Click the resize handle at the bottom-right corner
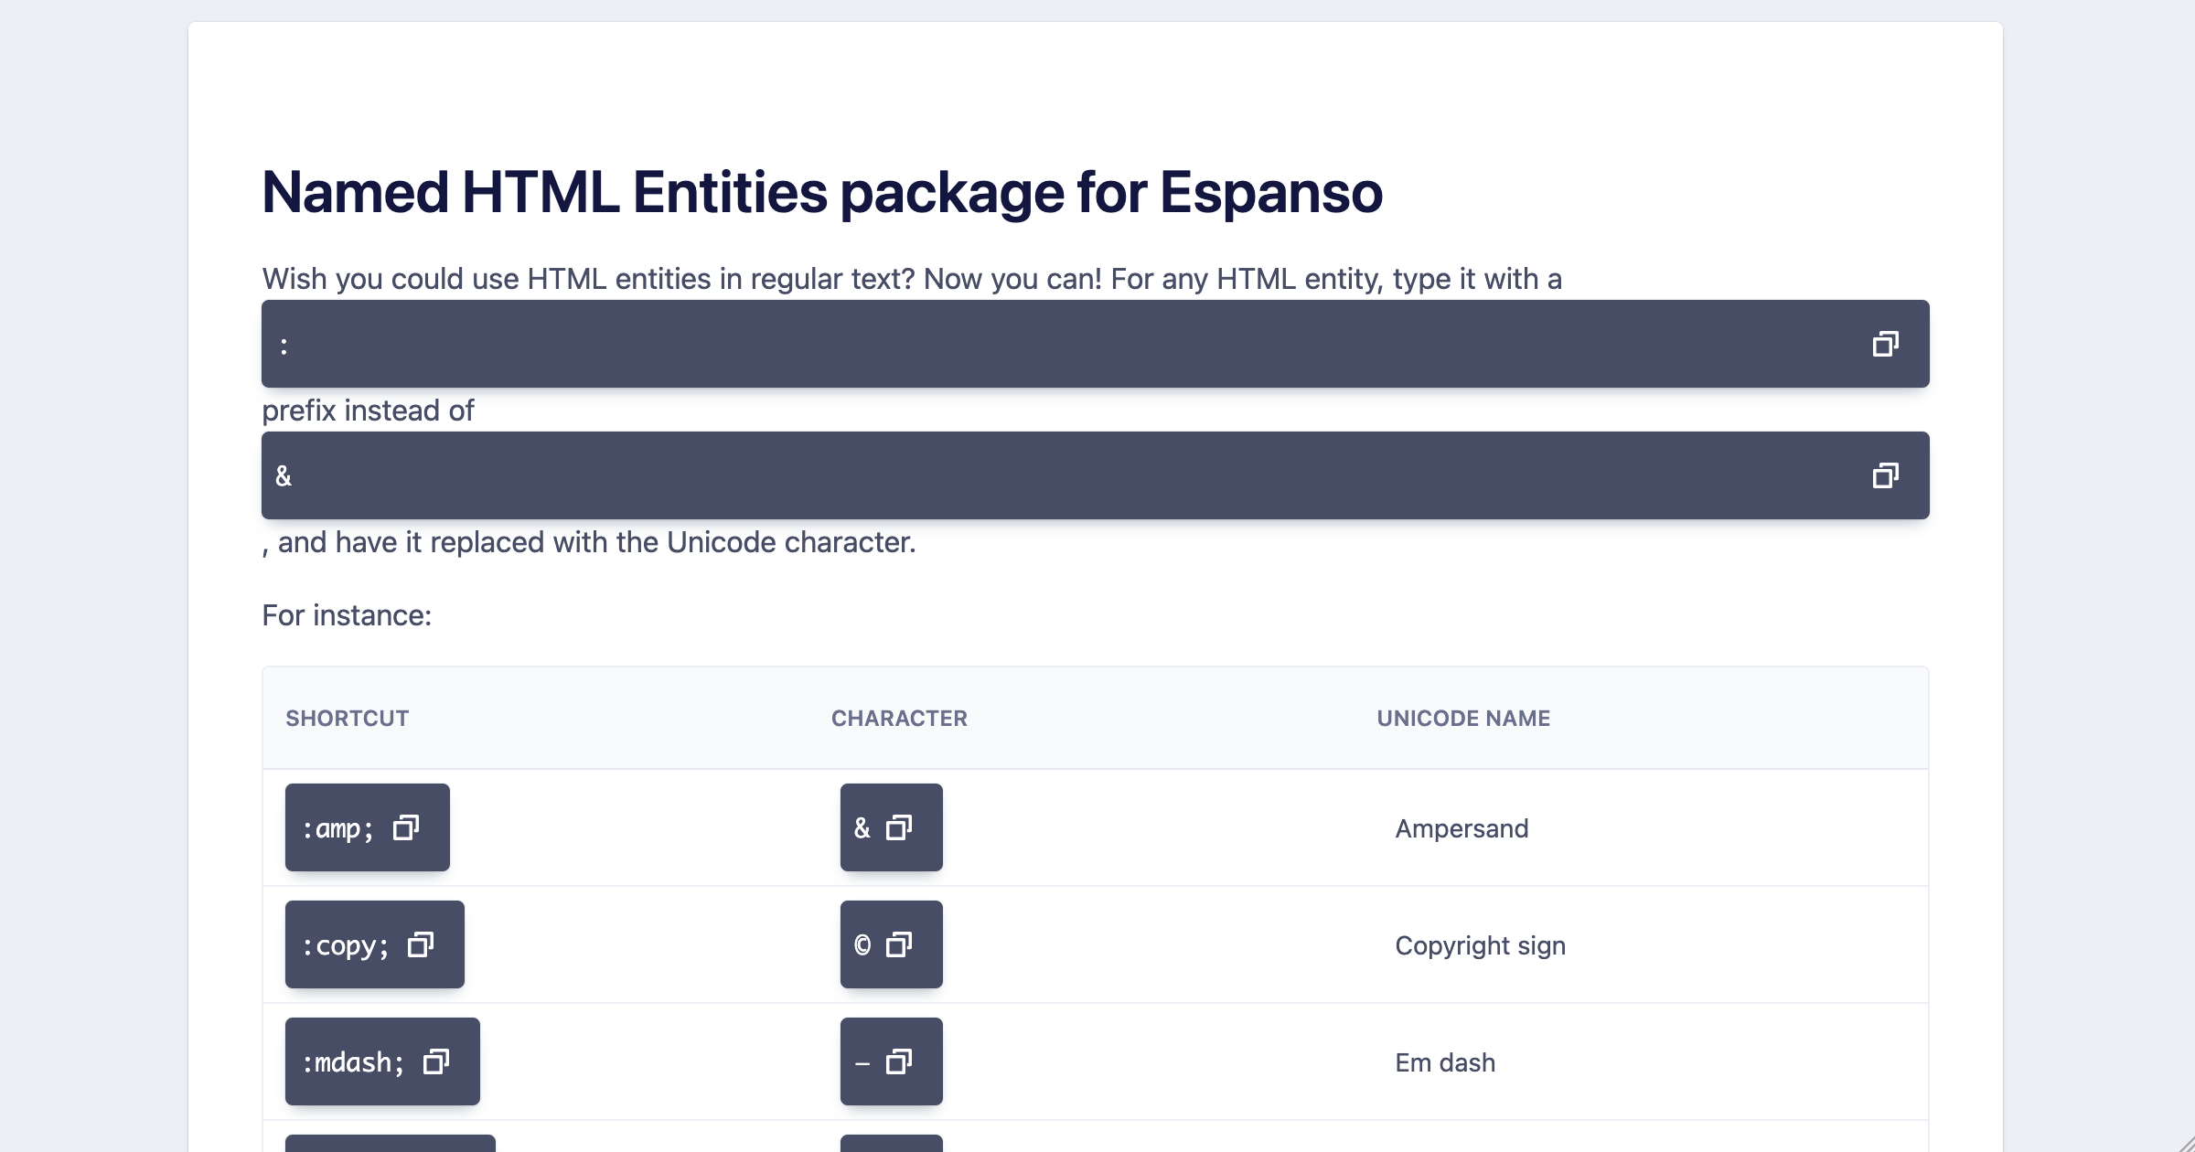This screenshot has height=1152, width=2195. [2186, 1143]
